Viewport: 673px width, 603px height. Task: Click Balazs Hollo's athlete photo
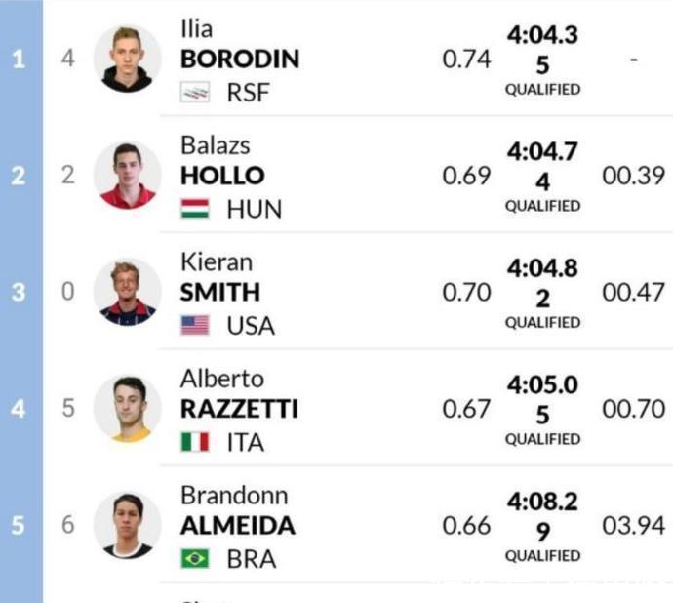127,176
